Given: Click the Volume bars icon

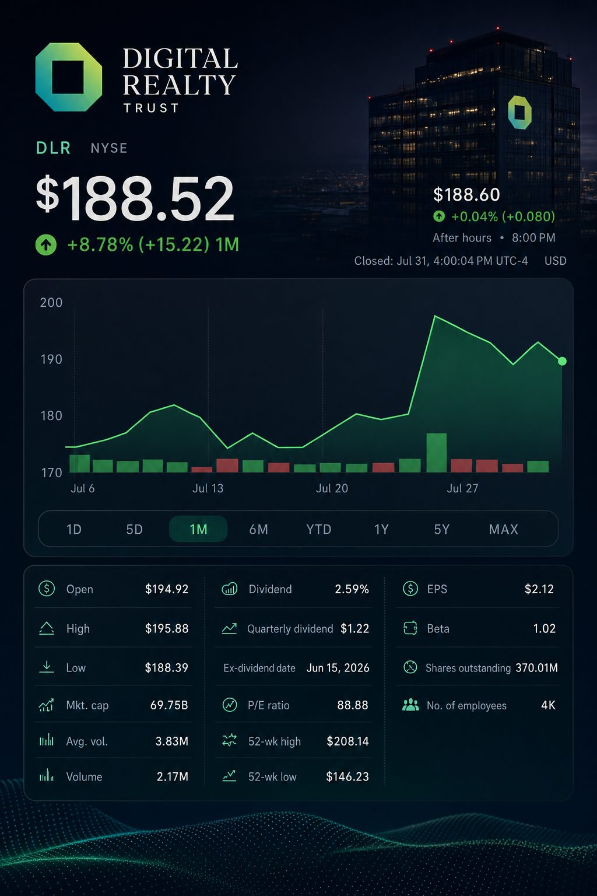Looking at the screenshot, I should 47,776.
